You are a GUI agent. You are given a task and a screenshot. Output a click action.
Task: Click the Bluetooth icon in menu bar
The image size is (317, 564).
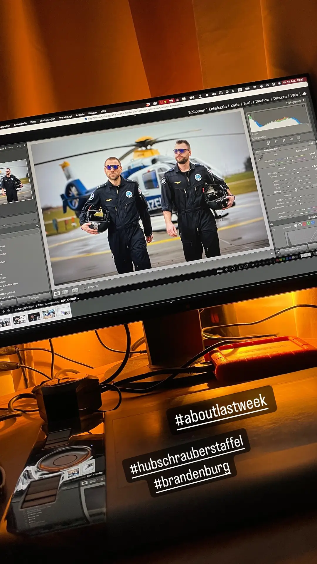pyautogui.click(x=233, y=91)
